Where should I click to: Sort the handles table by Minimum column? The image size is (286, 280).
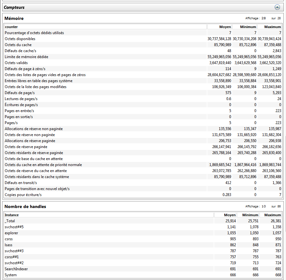pos(248,215)
